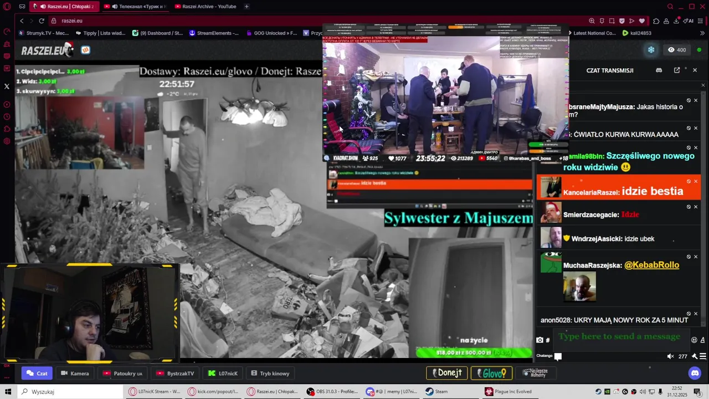Screen dimensions: 709x399
Task: Open OBS 31.0.3 from taskbar
Action: [333, 392]
